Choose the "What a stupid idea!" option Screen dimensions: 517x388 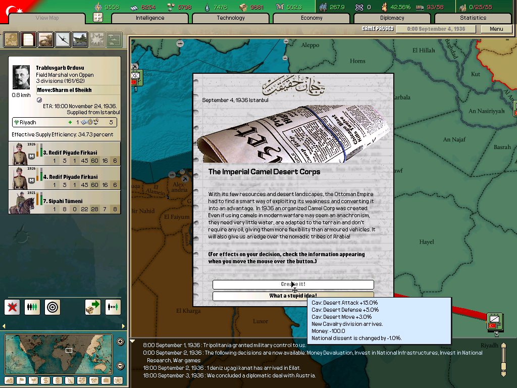pos(293,296)
